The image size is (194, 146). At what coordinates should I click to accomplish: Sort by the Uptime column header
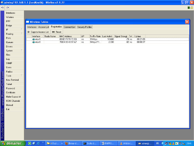pyautogui.click(x=140, y=36)
